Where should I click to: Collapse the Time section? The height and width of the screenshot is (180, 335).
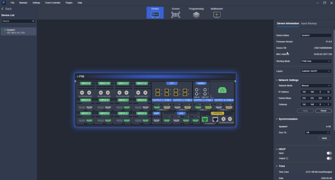point(277,166)
